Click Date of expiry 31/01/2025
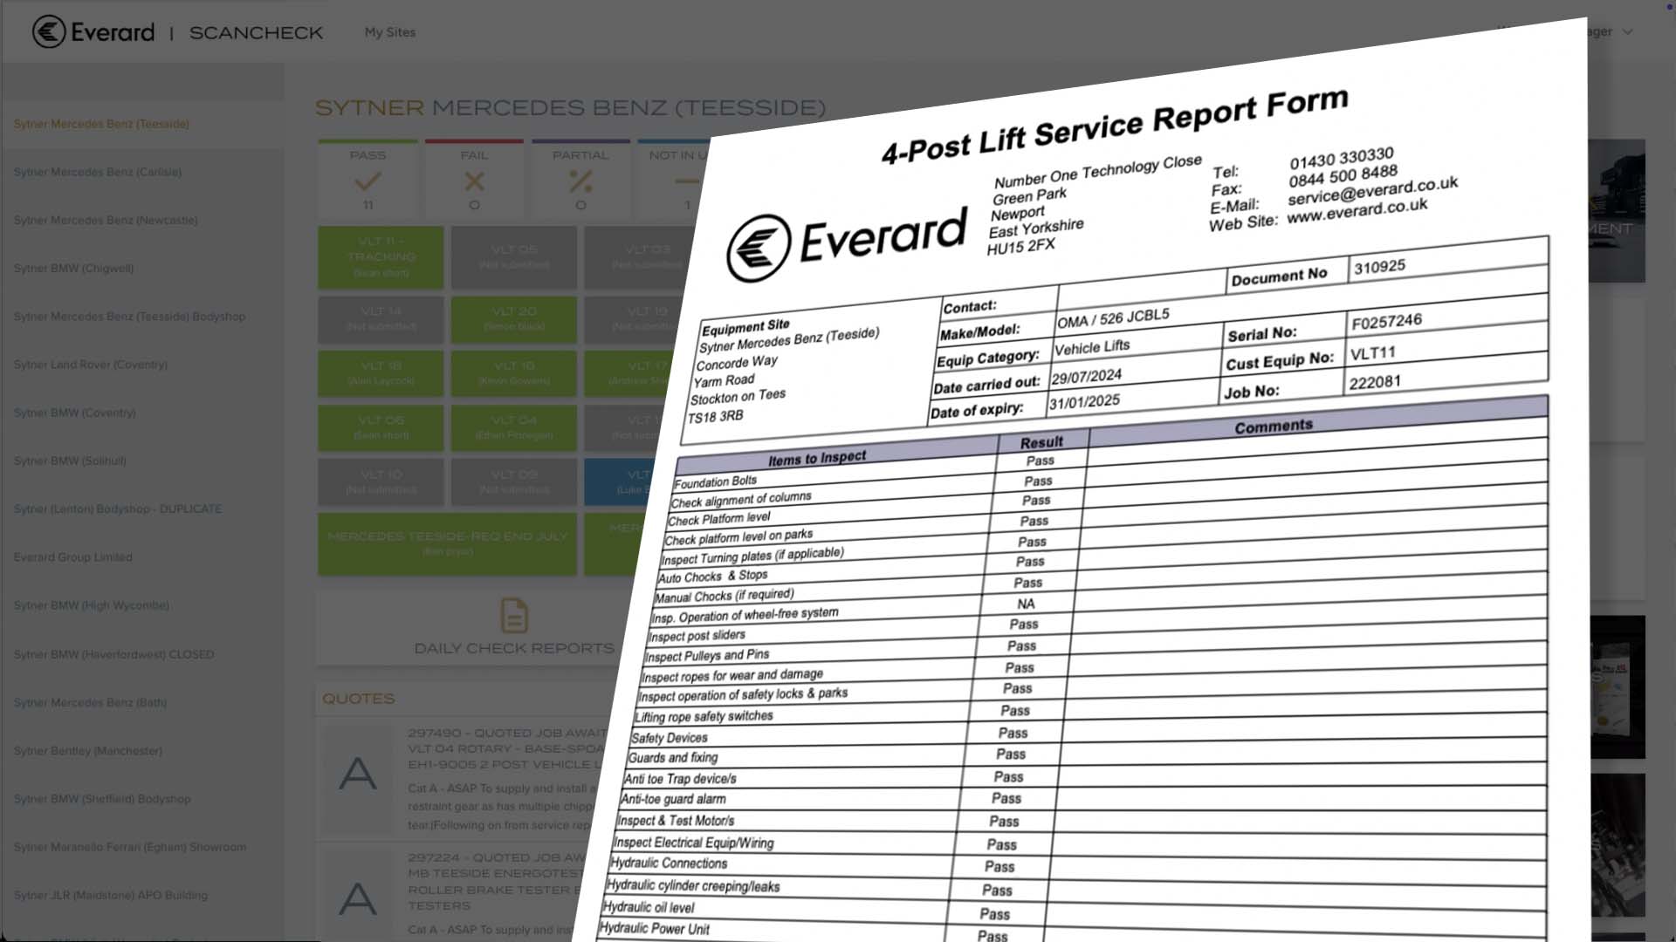1676x942 pixels. click(1084, 402)
